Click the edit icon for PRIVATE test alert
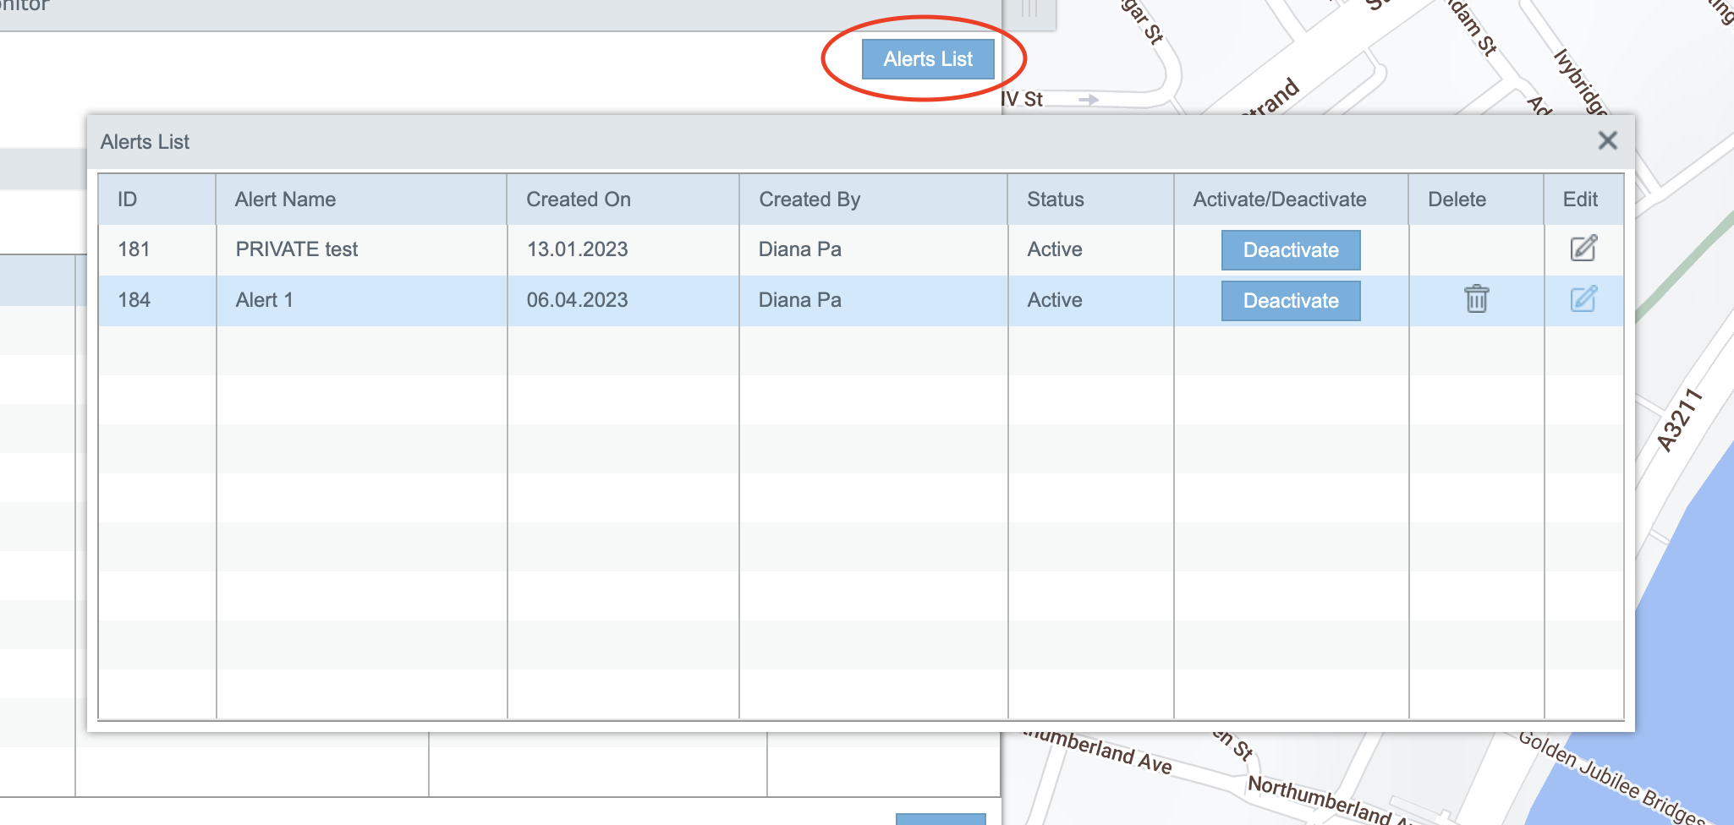This screenshot has width=1734, height=825. tap(1583, 249)
